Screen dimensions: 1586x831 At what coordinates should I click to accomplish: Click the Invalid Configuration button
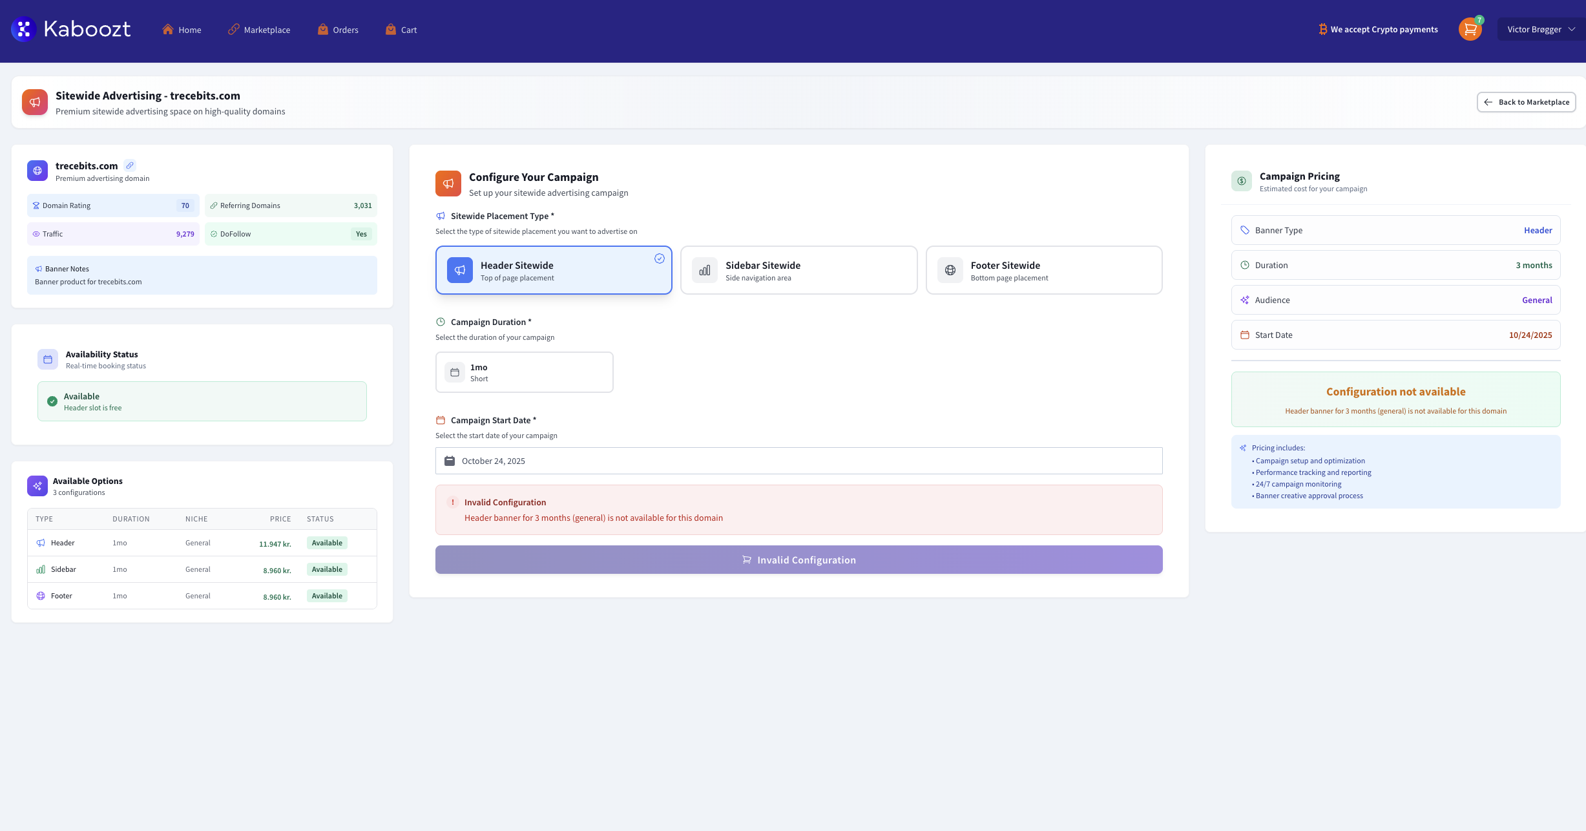click(x=798, y=560)
